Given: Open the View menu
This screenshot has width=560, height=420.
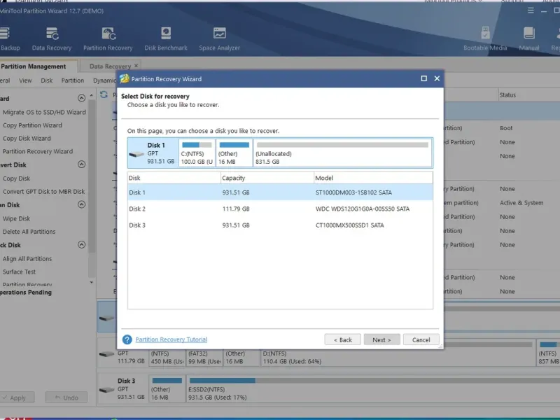Looking at the screenshot, I should pyautogui.click(x=25, y=80).
